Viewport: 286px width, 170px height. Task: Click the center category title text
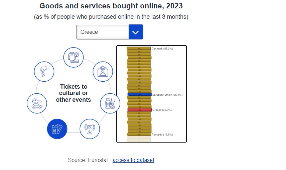point(74,93)
